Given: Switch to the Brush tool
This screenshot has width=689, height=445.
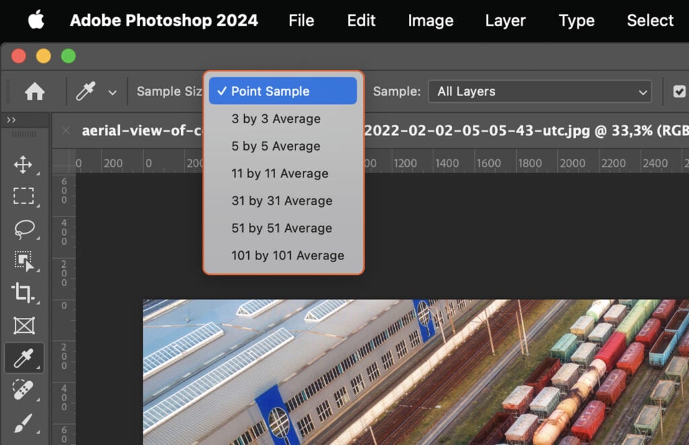Looking at the screenshot, I should (24, 422).
